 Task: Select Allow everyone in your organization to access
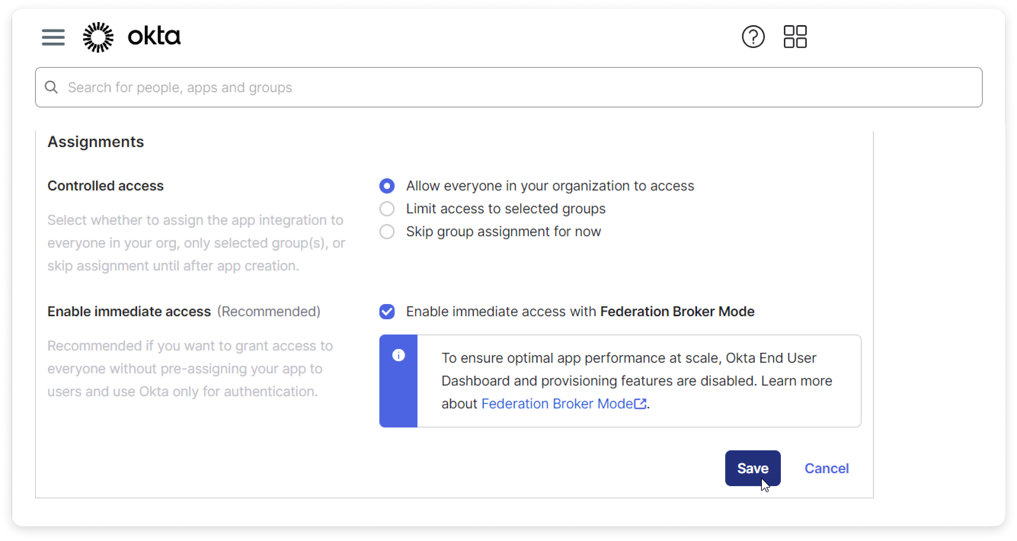(387, 186)
